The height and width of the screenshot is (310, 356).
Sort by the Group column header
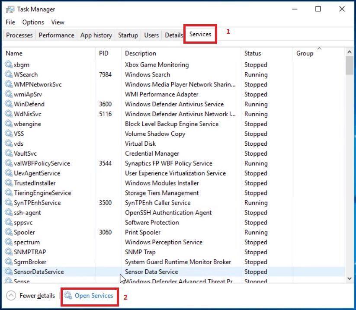point(305,53)
